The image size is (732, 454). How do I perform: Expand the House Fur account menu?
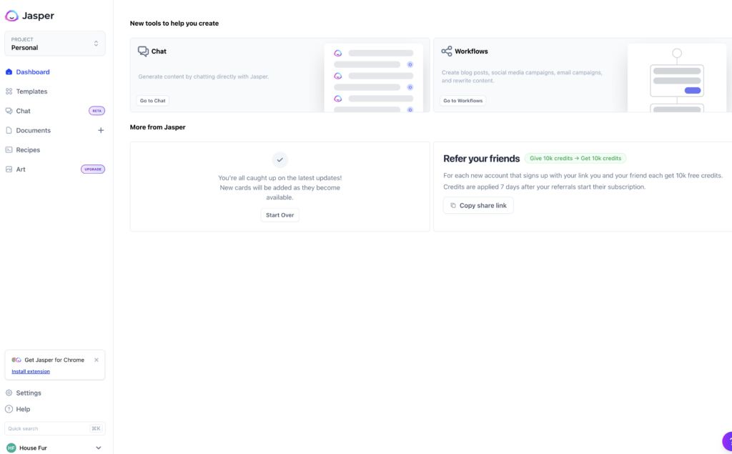[x=99, y=448]
